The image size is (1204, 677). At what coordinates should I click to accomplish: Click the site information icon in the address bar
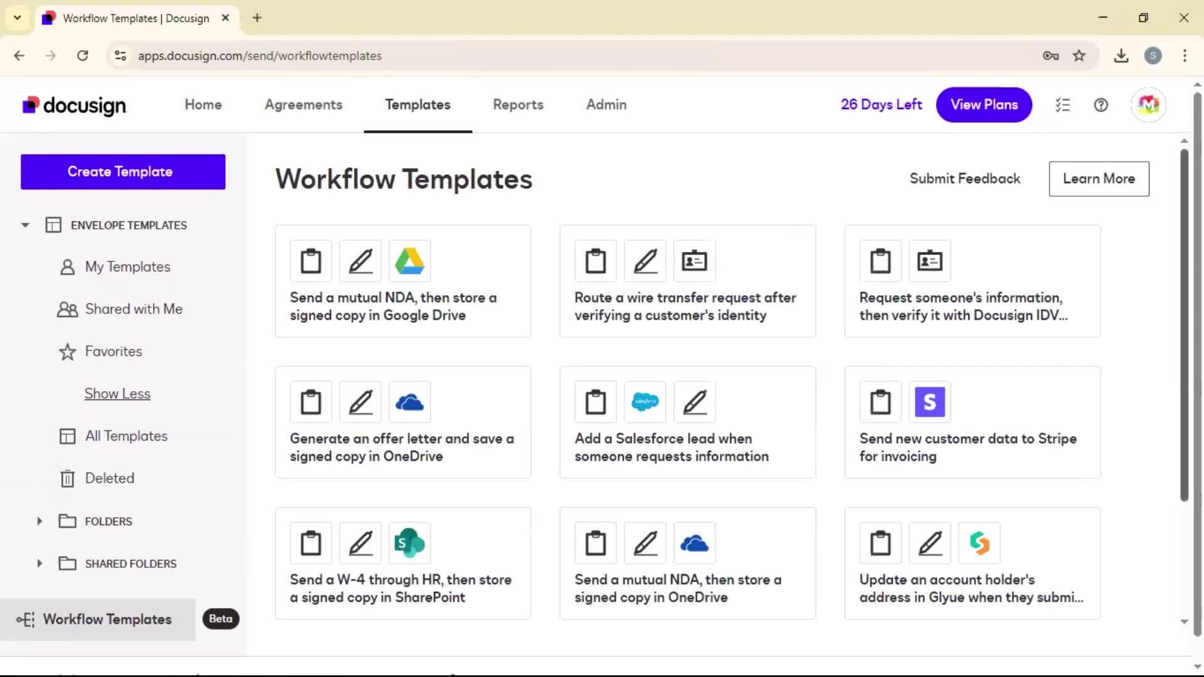click(x=120, y=56)
